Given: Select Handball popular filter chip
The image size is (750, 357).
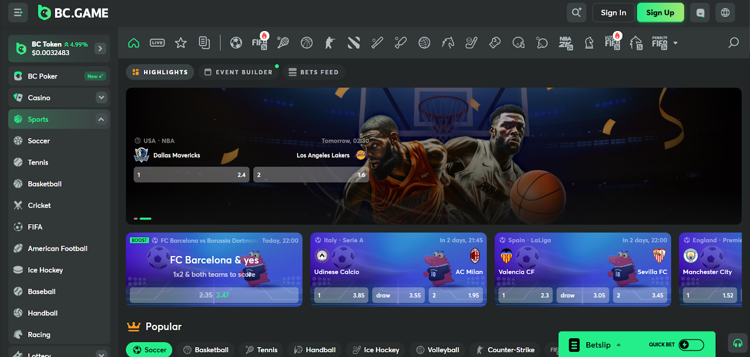Looking at the screenshot, I should click(315, 350).
